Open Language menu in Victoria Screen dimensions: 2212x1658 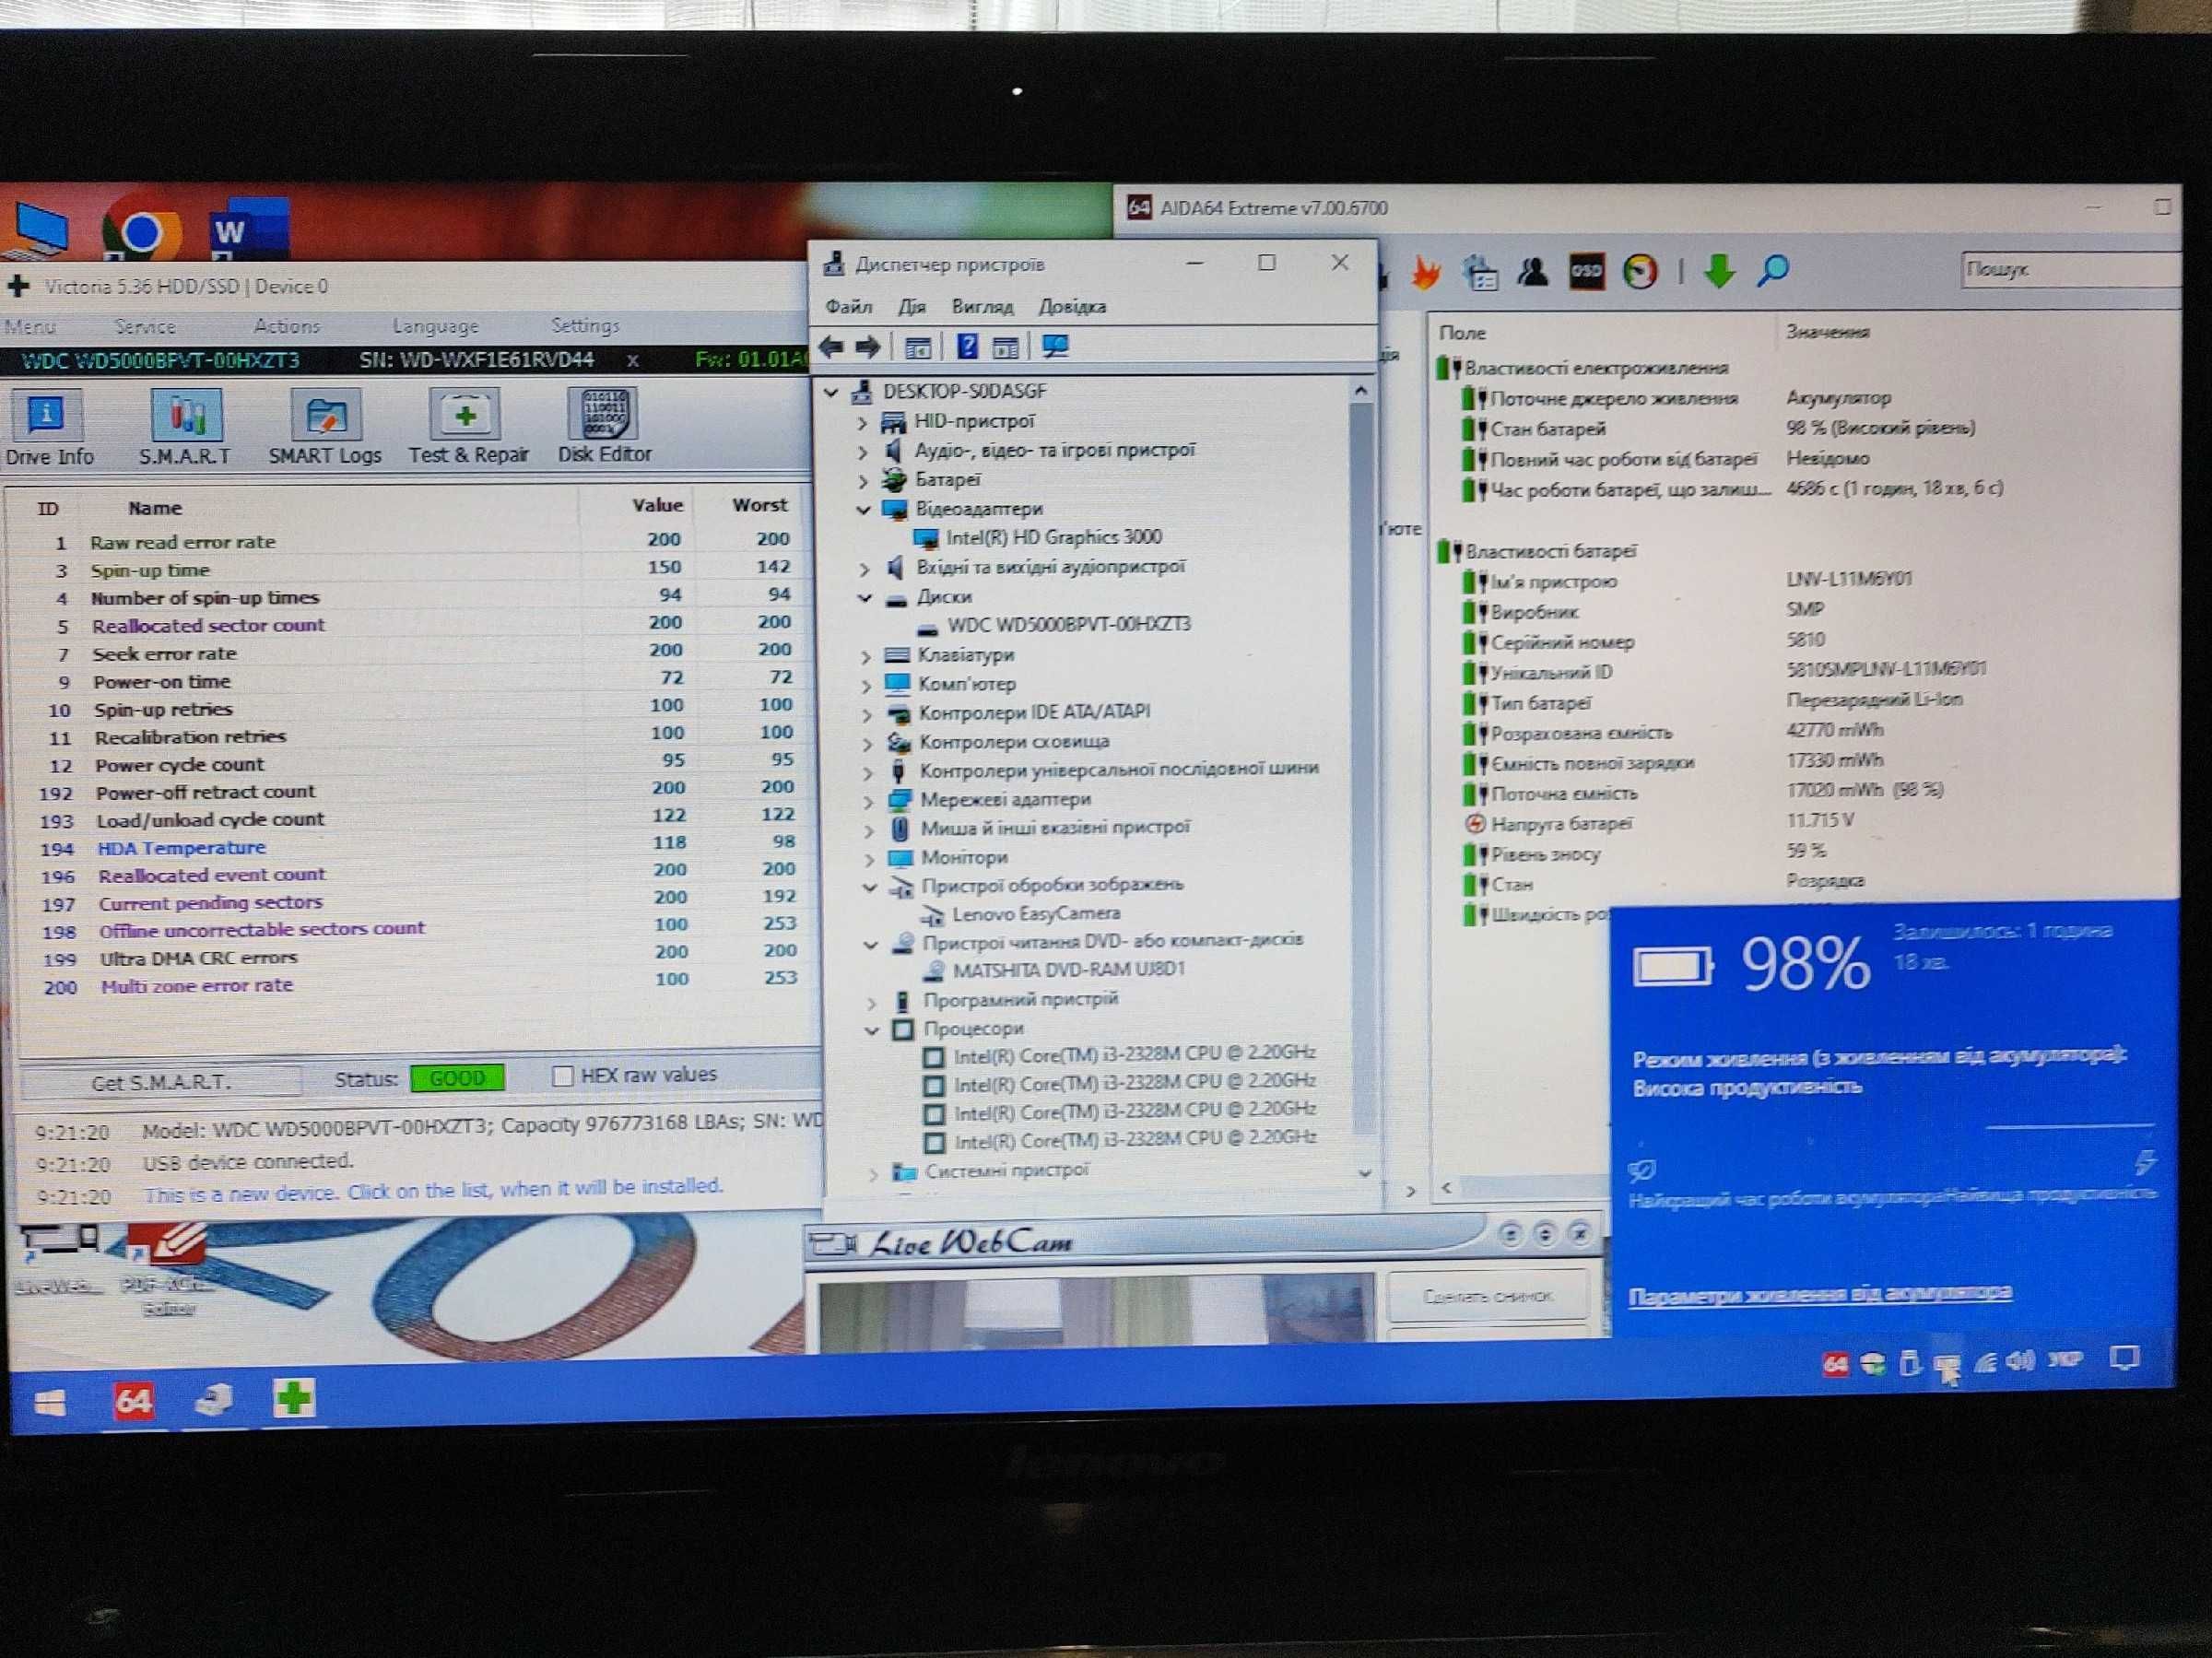coord(435,326)
